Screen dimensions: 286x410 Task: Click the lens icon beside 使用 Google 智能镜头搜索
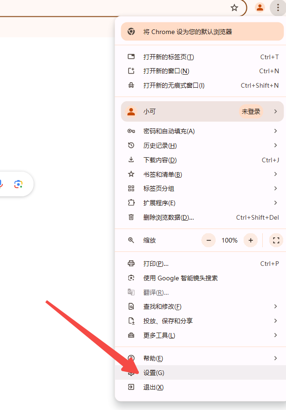(x=131, y=278)
